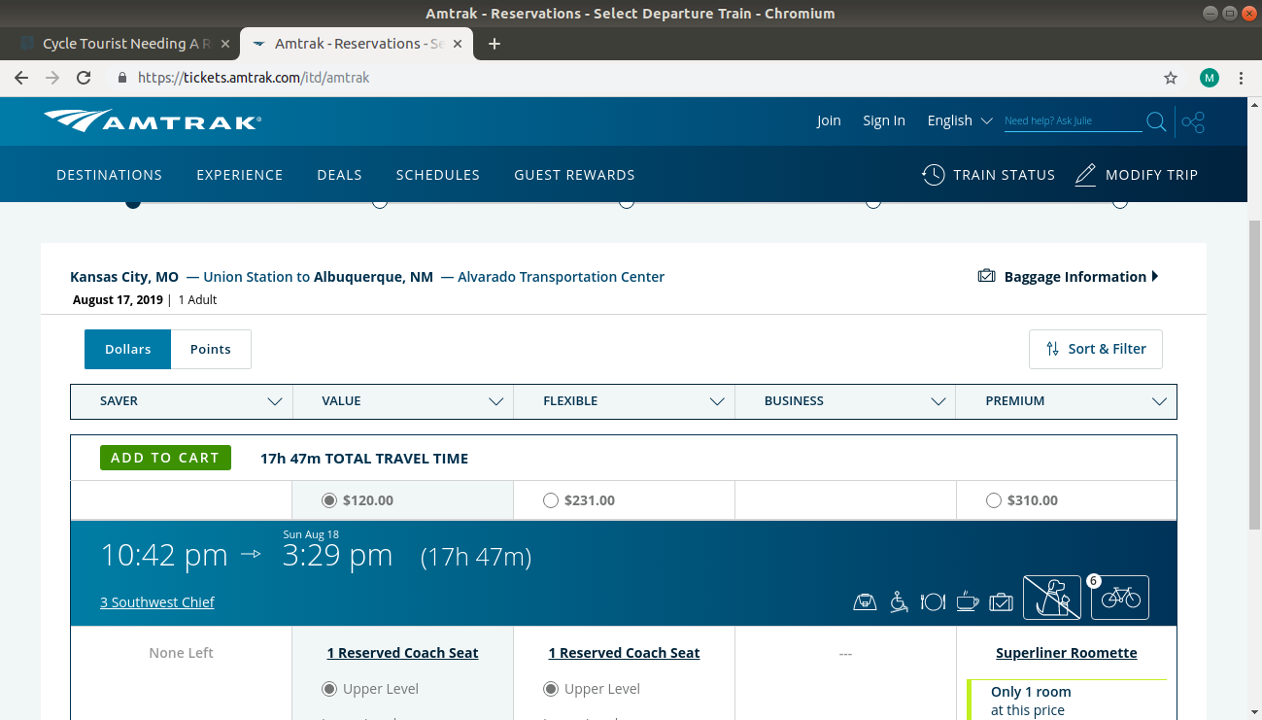Click the padlock site info icon
This screenshot has height=720, width=1262.
pos(122,78)
